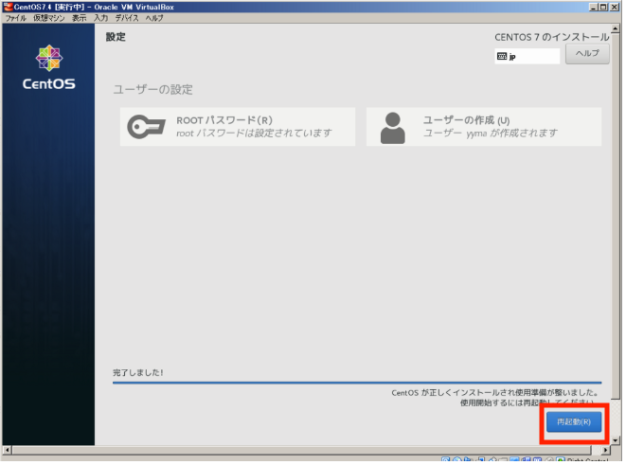Click the 完了しました! status text
626x465 pixels.
coord(138,375)
